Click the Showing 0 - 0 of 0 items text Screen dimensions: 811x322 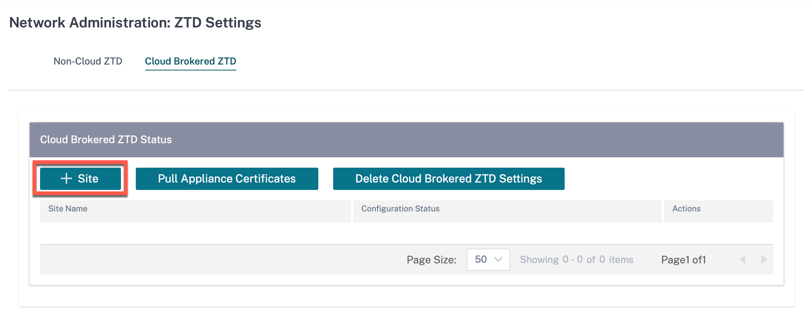(577, 260)
